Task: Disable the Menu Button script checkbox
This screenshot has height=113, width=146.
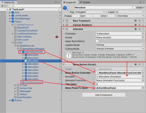Action: pos(71,64)
